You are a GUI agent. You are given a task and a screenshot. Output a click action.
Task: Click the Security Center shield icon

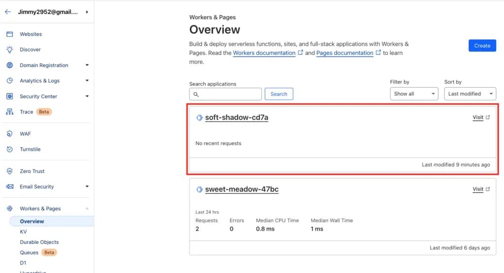(x=10, y=96)
